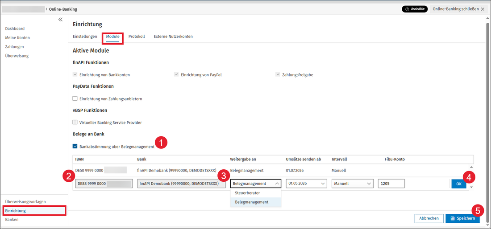Choose Steuerberater from the dropdown list

(x=256, y=193)
